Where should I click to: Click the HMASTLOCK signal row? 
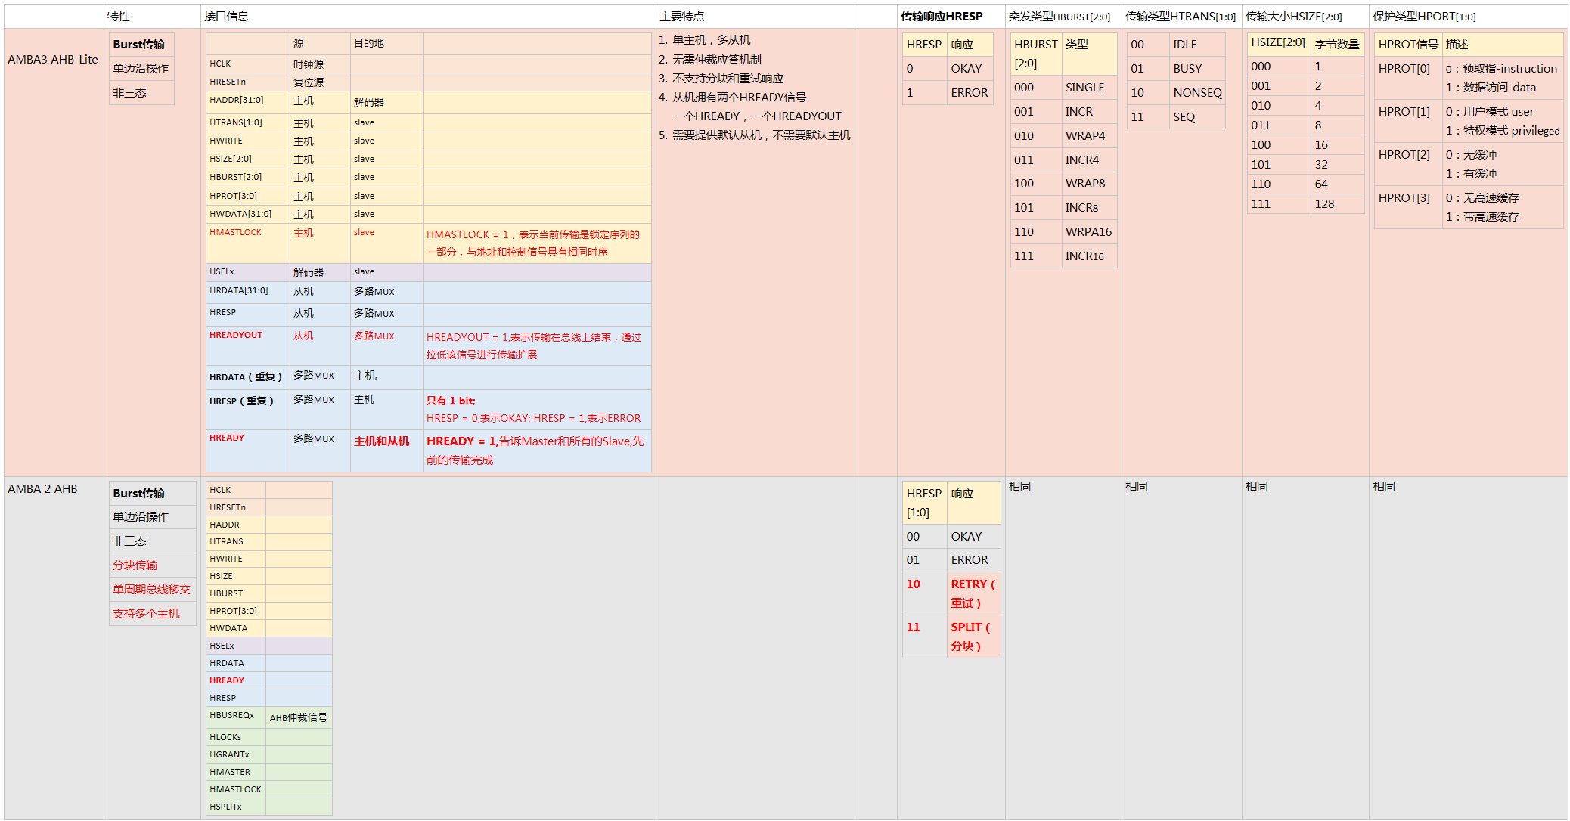click(x=235, y=232)
